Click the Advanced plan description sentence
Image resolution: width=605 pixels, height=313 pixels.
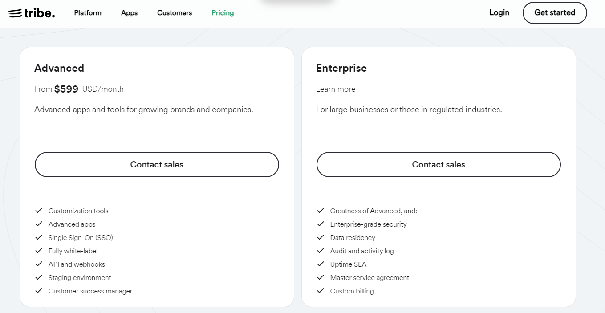(144, 110)
